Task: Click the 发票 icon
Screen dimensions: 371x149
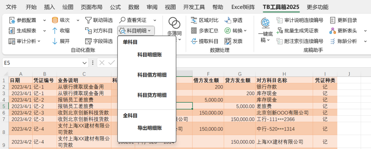Action: coord(228,41)
